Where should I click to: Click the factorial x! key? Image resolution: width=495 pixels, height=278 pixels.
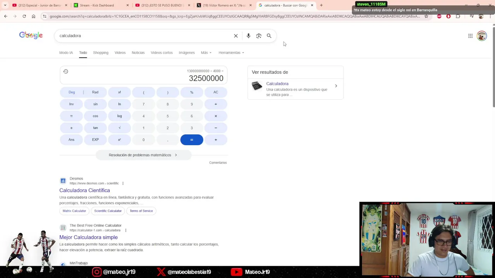point(119,92)
